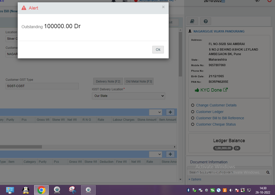This screenshot has height=195, width=275.
Task: Open highlighted webcam app on taskbar
Action: (x=88, y=190)
